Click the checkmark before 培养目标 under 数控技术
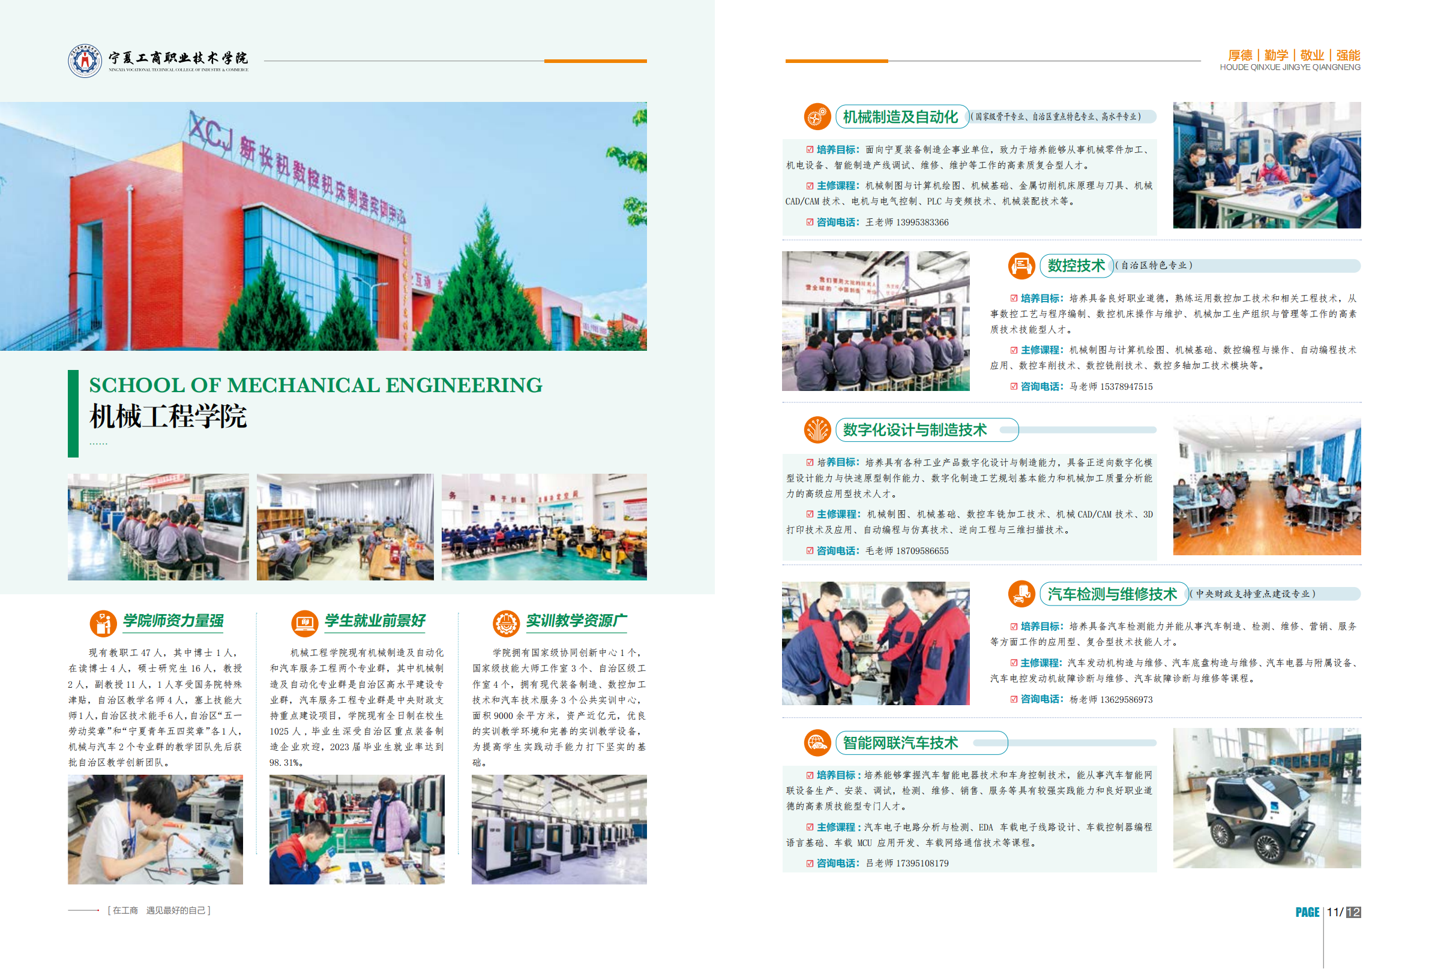 (x=1014, y=298)
